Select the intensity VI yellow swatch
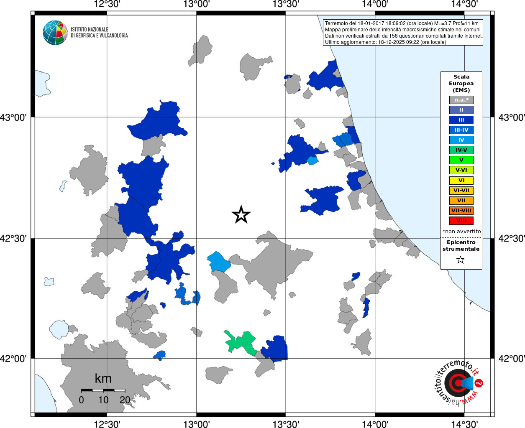The image size is (525, 428). (x=461, y=181)
